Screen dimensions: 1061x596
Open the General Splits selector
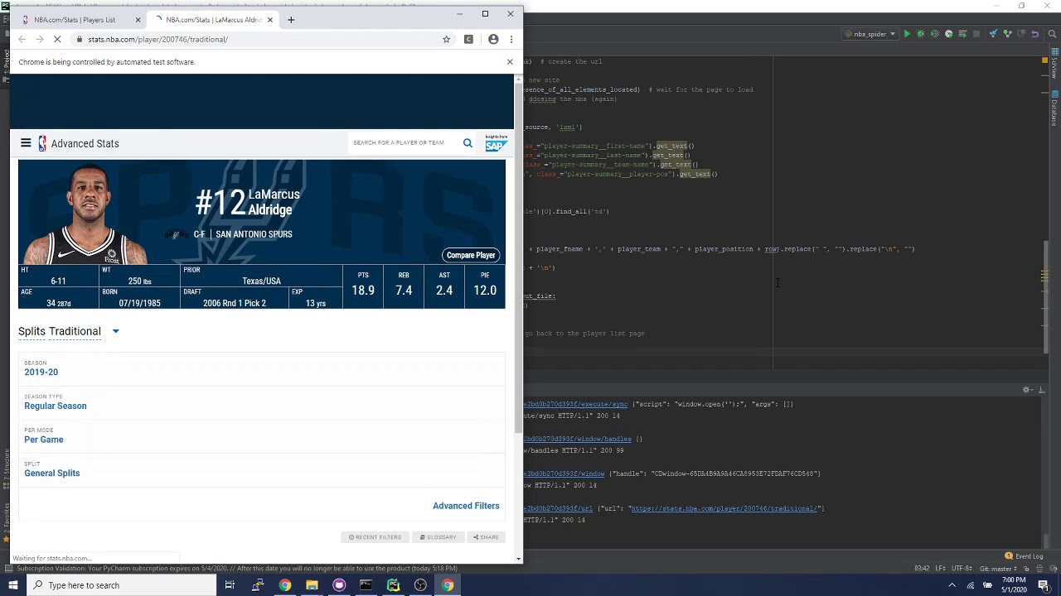tap(52, 473)
